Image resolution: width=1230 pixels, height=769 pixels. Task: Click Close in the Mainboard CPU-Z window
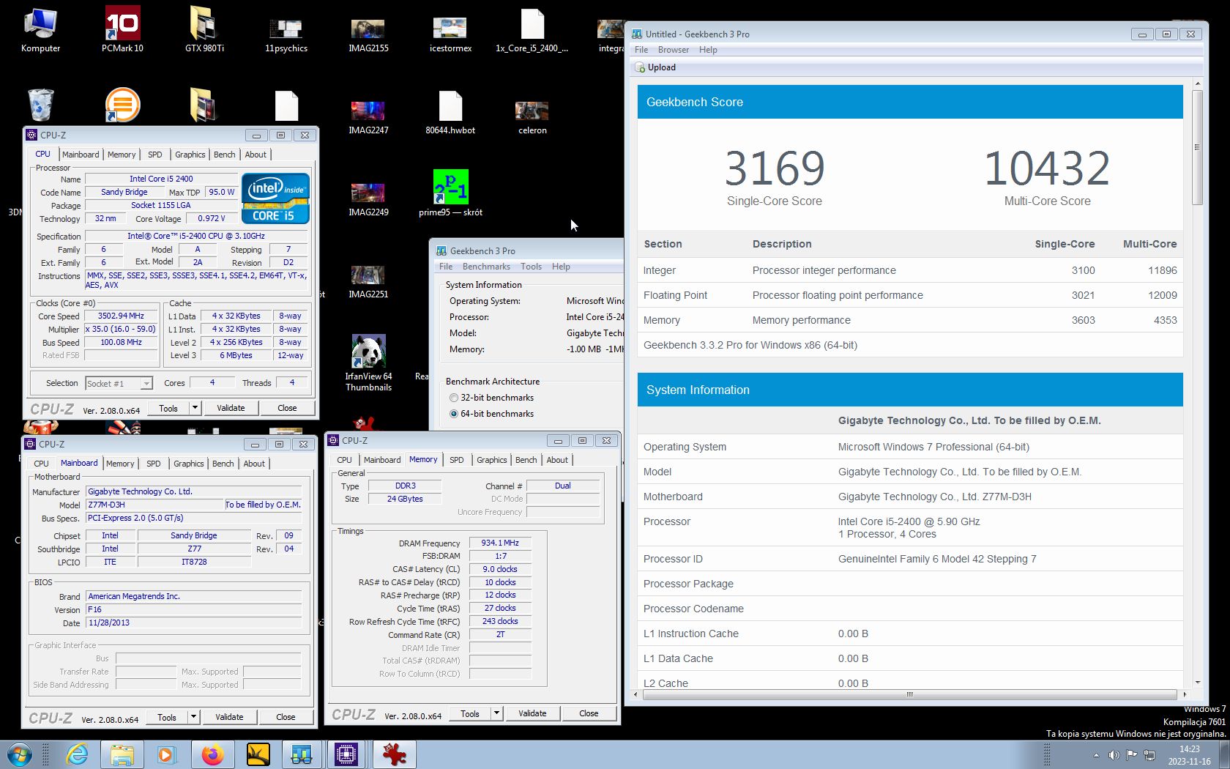286,717
